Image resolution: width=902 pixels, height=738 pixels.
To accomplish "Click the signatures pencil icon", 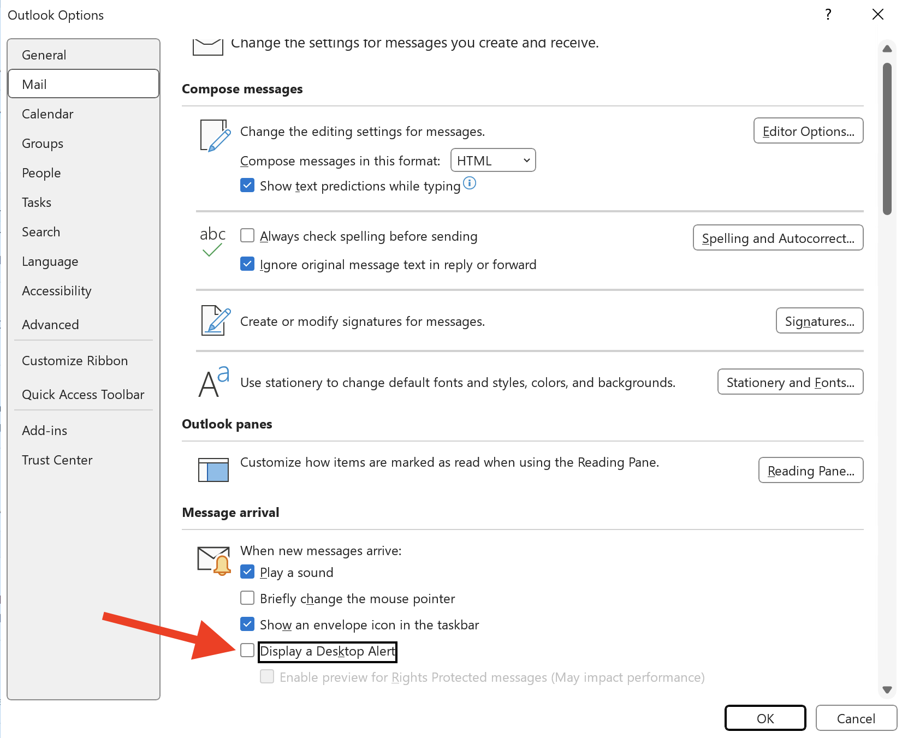I will click(x=213, y=321).
